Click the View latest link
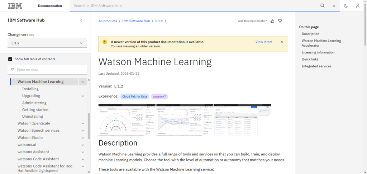Image resolution: width=367 pixels, height=174 pixels. coord(264,42)
